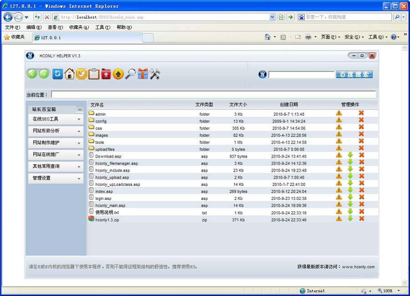Download index.asp using its green arrow icon
The width and height of the screenshot is (410, 296).
click(349, 191)
